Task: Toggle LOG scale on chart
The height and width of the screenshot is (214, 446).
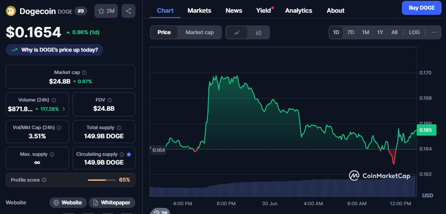Action: 414,32
